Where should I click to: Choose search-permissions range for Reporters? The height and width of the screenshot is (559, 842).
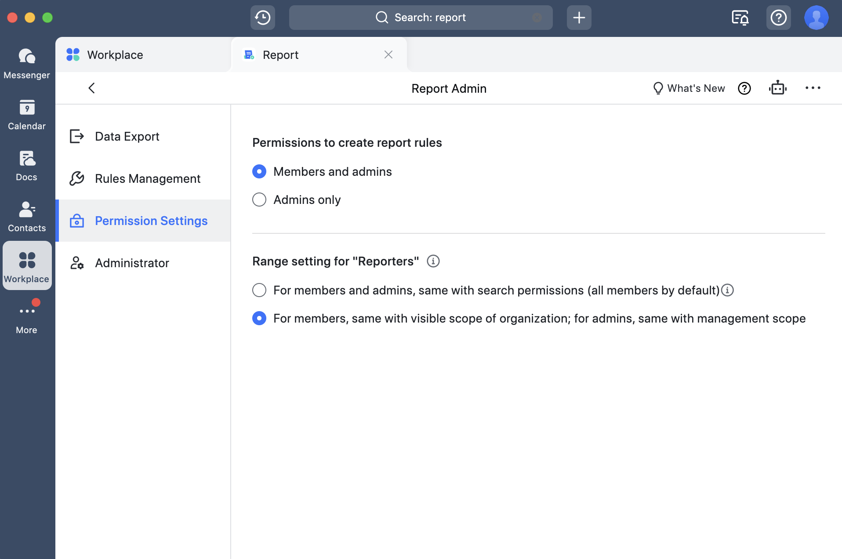pyautogui.click(x=259, y=290)
